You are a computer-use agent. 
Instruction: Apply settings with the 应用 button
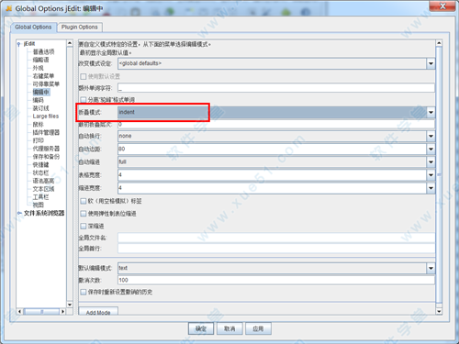point(258,328)
